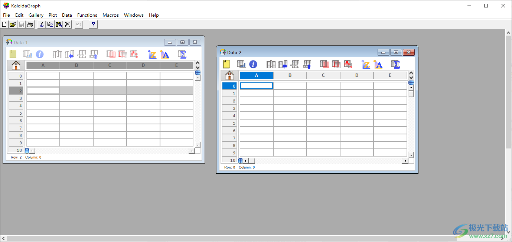Open the yellow Posted Note icon in Data 2

(x=226, y=64)
